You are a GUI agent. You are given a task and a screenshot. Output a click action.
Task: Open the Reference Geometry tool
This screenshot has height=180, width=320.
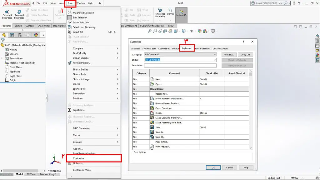point(160,13)
